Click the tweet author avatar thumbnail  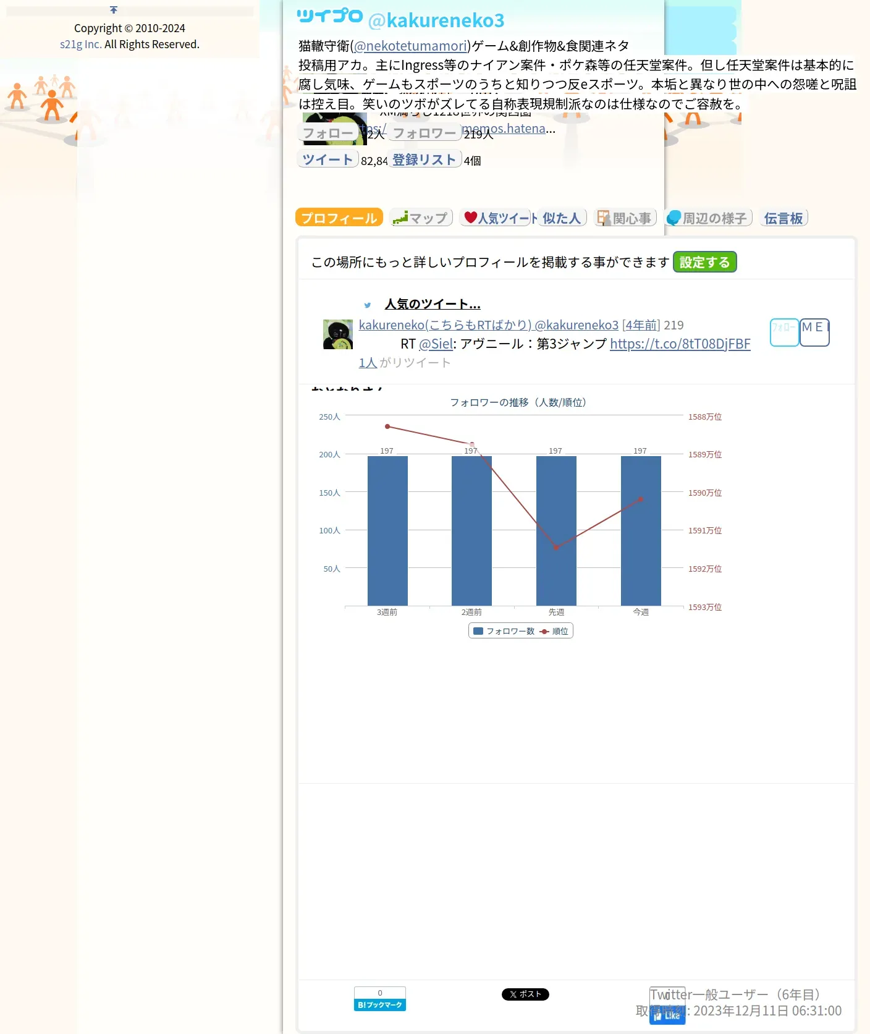(x=338, y=334)
